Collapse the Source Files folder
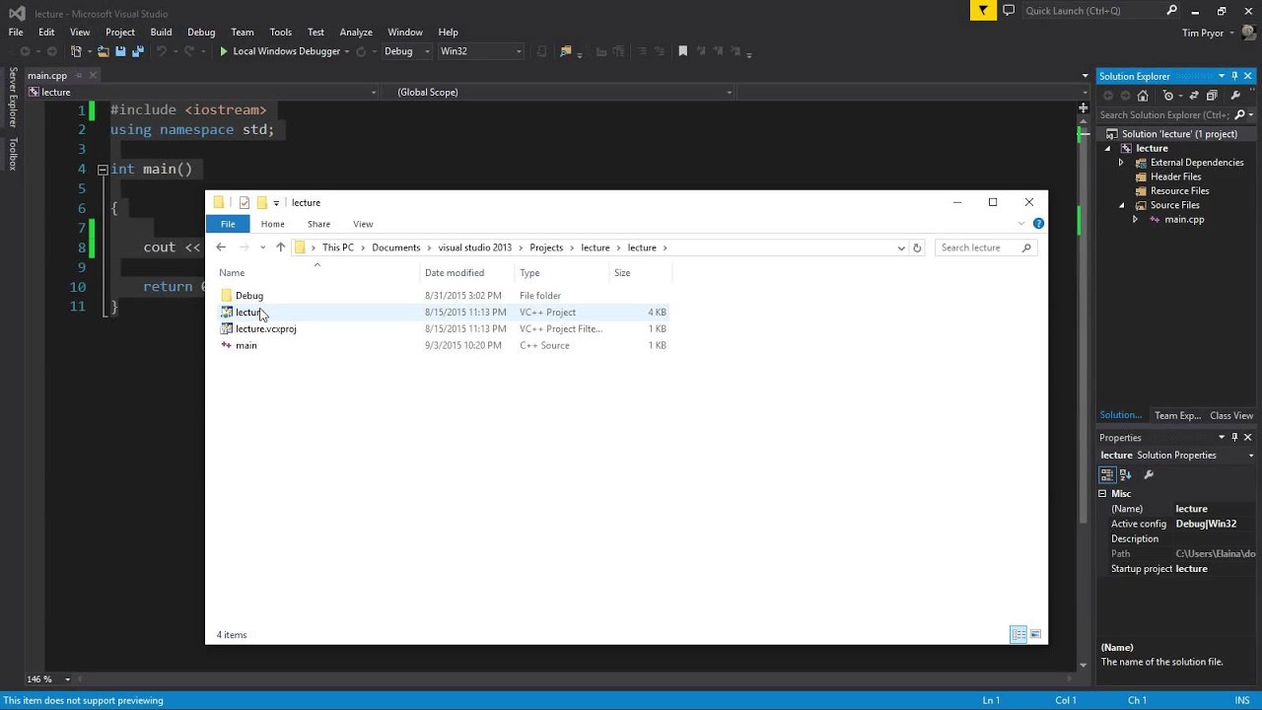 coord(1121,205)
